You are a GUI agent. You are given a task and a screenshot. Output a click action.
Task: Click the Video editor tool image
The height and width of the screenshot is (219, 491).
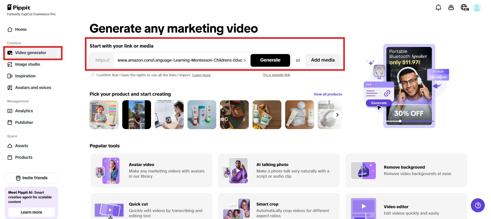coord(363,208)
